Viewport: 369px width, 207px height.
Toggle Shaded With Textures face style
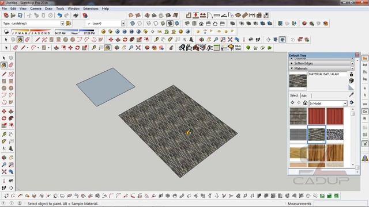point(170,24)
